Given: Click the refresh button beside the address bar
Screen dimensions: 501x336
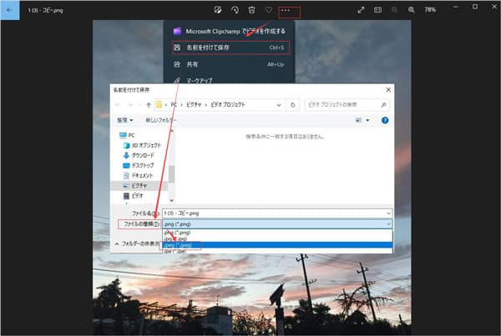Looking at the screenshot, I should click(x=291, y=105).
